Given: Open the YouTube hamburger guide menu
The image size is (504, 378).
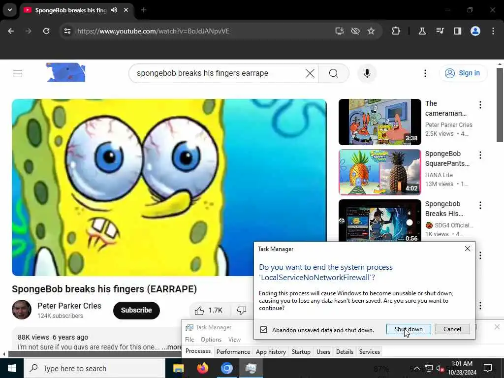Looking at the screenshot, I should [18, 73].
